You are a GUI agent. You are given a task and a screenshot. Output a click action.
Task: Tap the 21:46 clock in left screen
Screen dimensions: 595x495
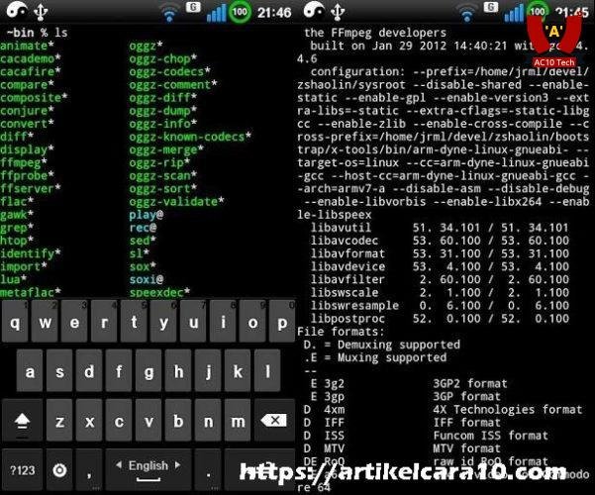(x=274, y=13)
